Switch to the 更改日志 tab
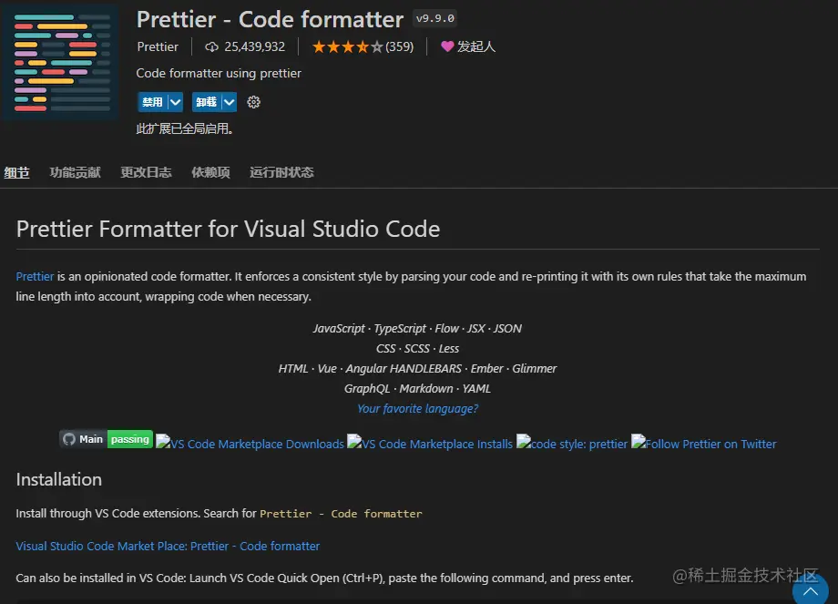 (x=146, y=172)
